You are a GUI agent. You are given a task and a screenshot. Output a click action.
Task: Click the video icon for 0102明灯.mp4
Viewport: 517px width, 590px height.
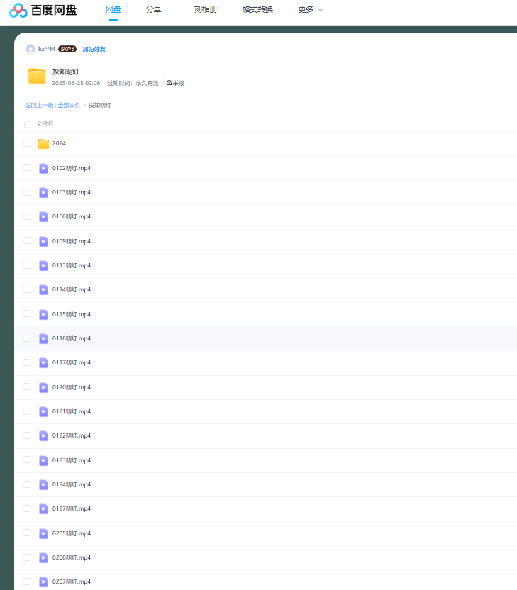pyautogui.click(x=43, y=168)
